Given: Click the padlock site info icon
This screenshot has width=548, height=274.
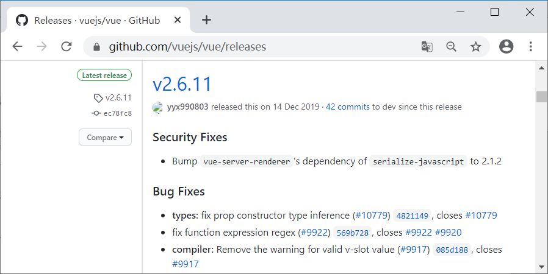Looking at the screenshot, I should point(97,47).
